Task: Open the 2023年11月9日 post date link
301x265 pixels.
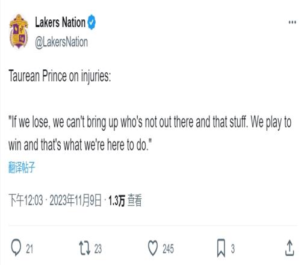Action: point(76,200)
